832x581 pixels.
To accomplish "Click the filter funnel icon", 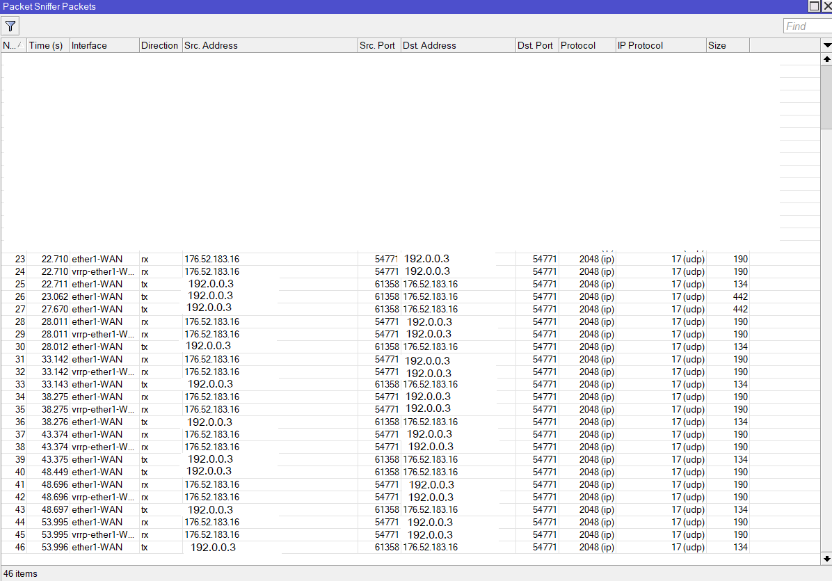I will click(10, 25).
